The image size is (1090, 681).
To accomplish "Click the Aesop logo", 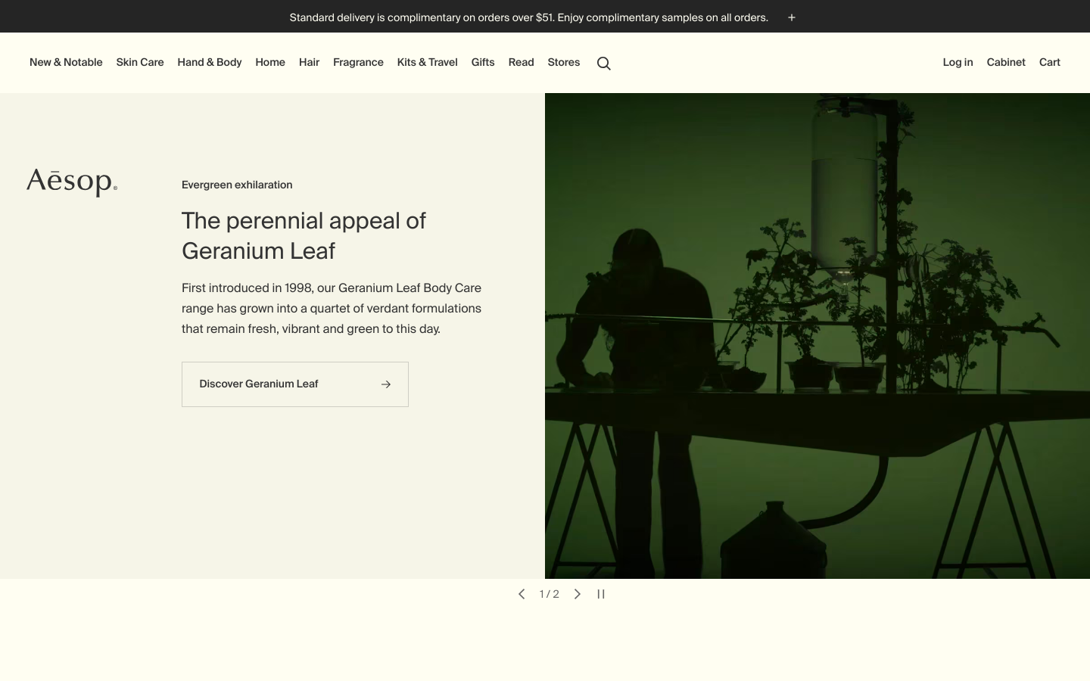I will [x=72, y=182].
